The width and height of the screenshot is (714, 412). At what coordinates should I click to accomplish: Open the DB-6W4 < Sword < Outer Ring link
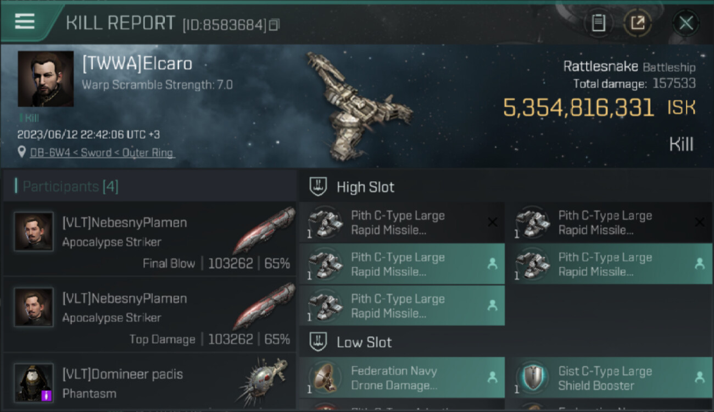coord(102,153)
